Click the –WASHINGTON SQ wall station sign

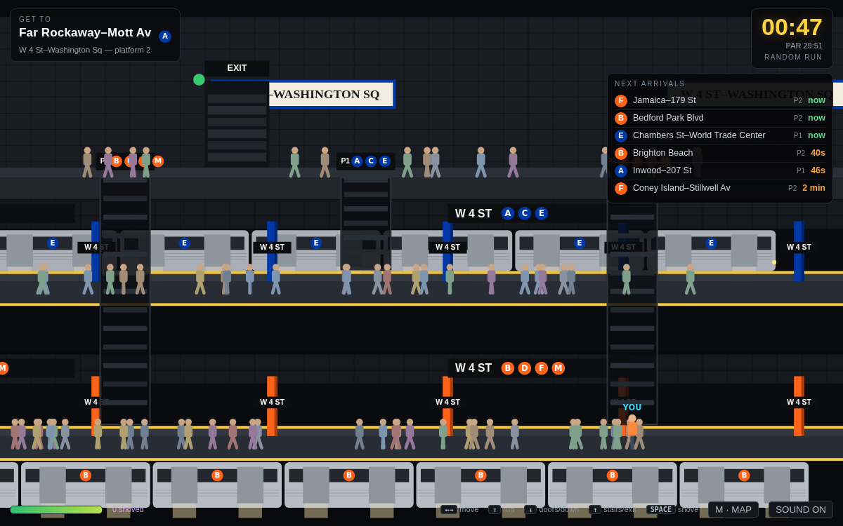(331, 94)
